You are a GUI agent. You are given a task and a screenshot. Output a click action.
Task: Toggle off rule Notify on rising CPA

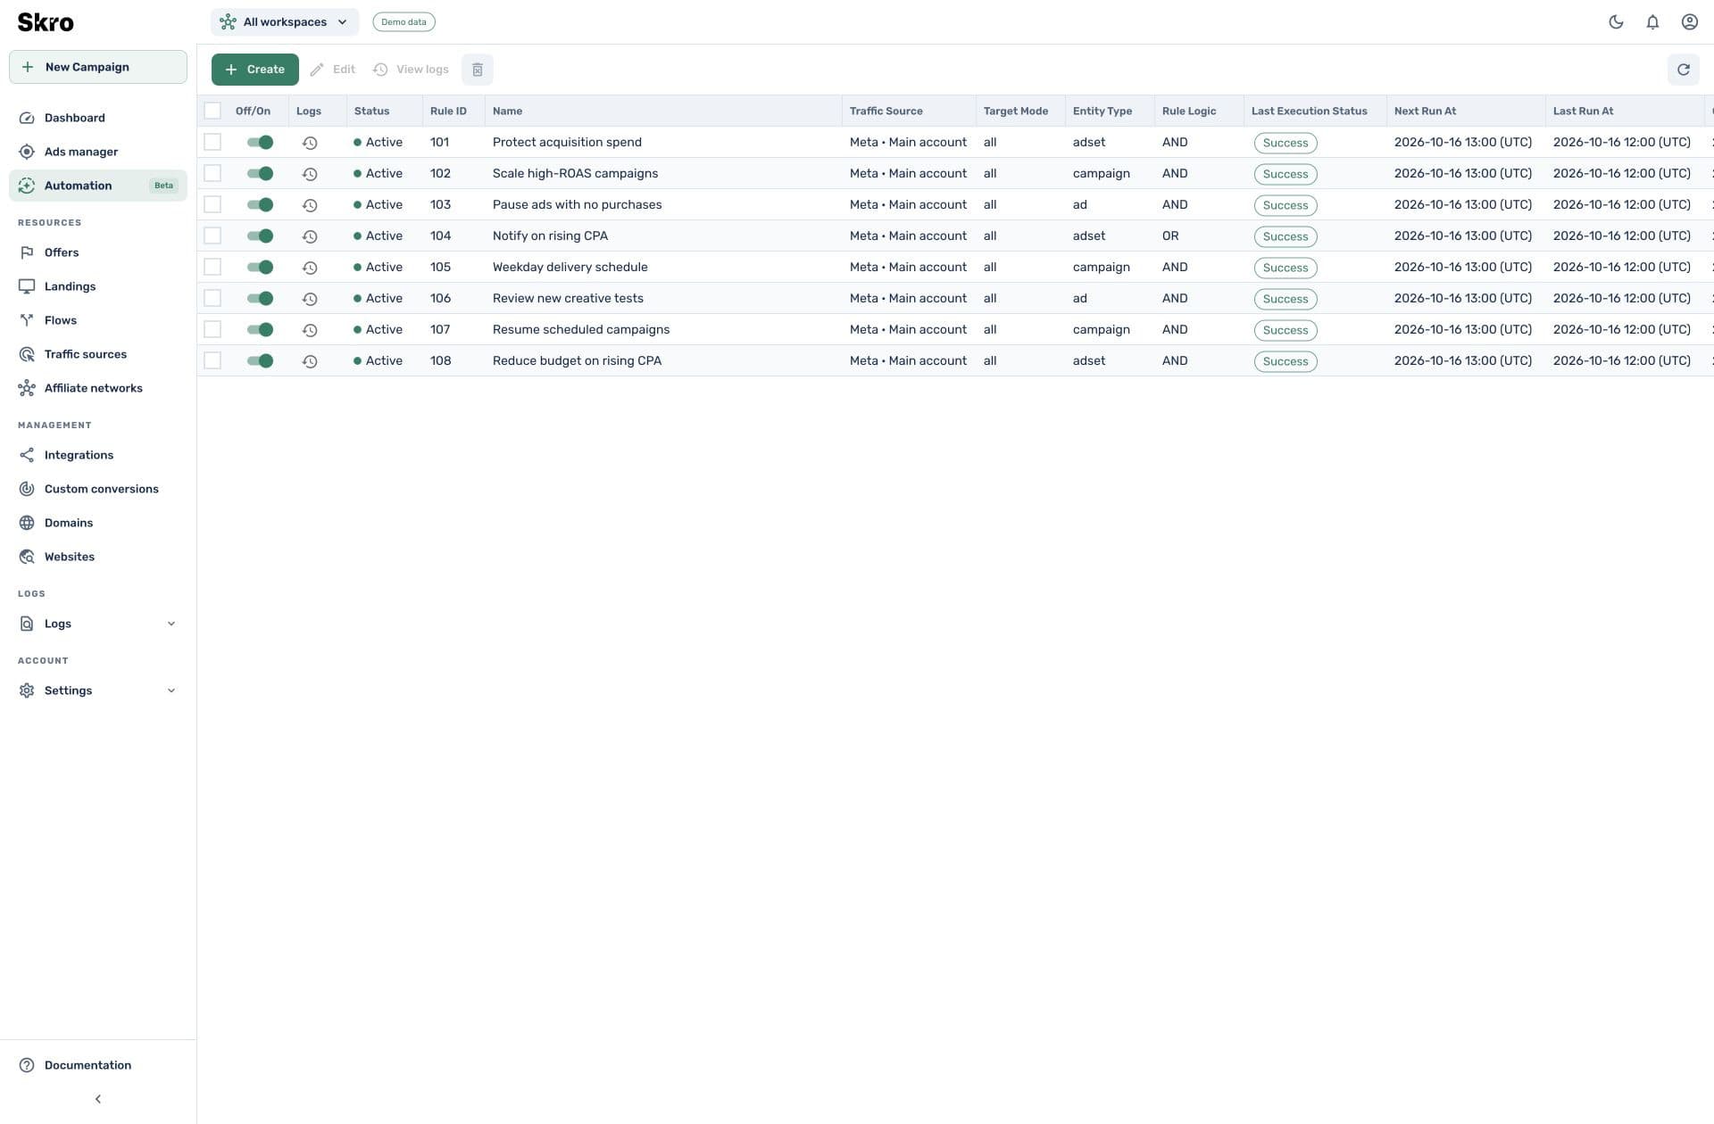tap(260, 236)
